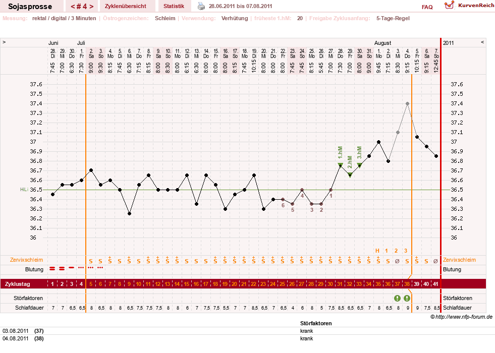Viewport: 495px width, 353px height.
Task: Click cycle day 1 in Zyklustag row
Action: (52, 284)
